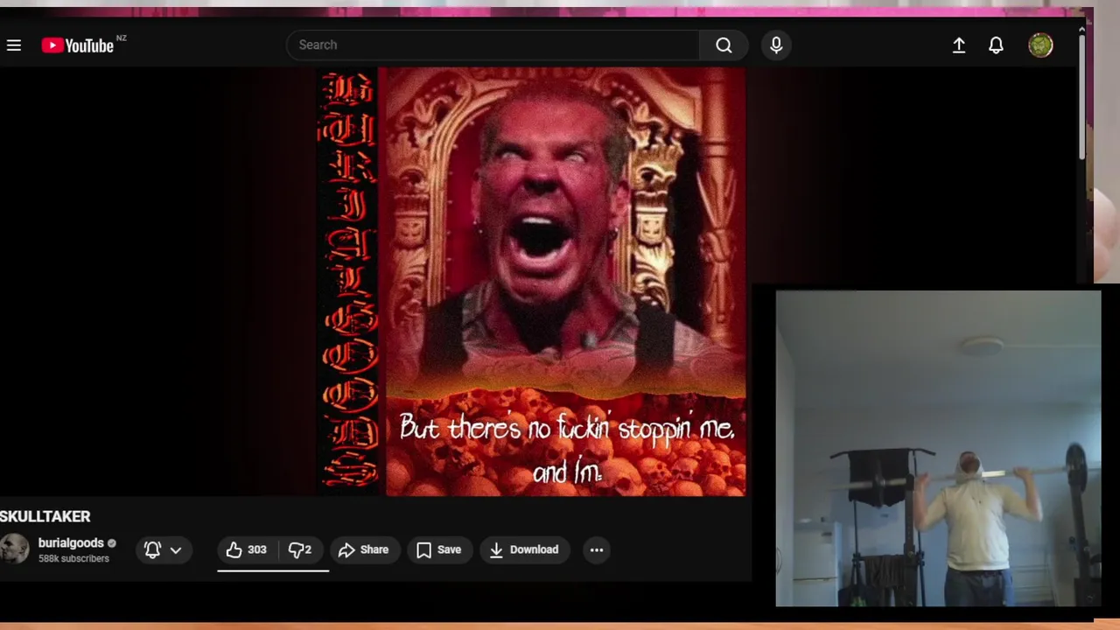Viewport: 1120px width, 630px height.
Task: Toggle the channel notification bell
Action: (x=152, y=549)
